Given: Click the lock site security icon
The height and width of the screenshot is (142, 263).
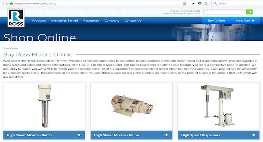Looking at the screenshot, I should point(11,3).
